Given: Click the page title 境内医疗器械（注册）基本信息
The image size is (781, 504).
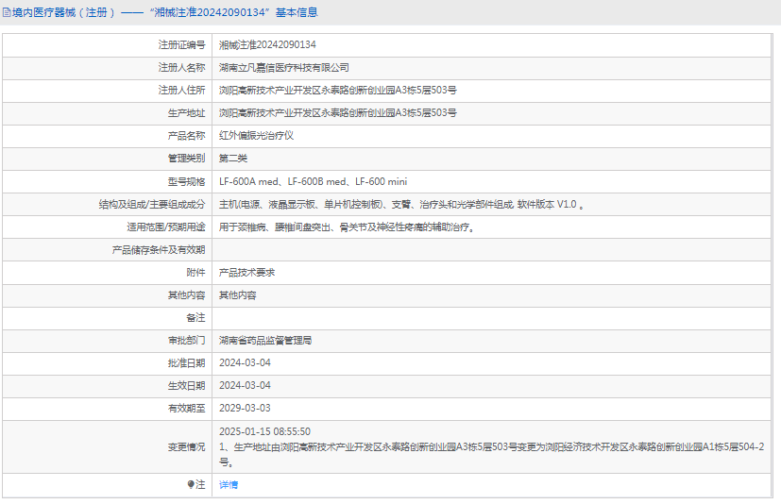Looking at the screenshot, I should tap(165, 12).
